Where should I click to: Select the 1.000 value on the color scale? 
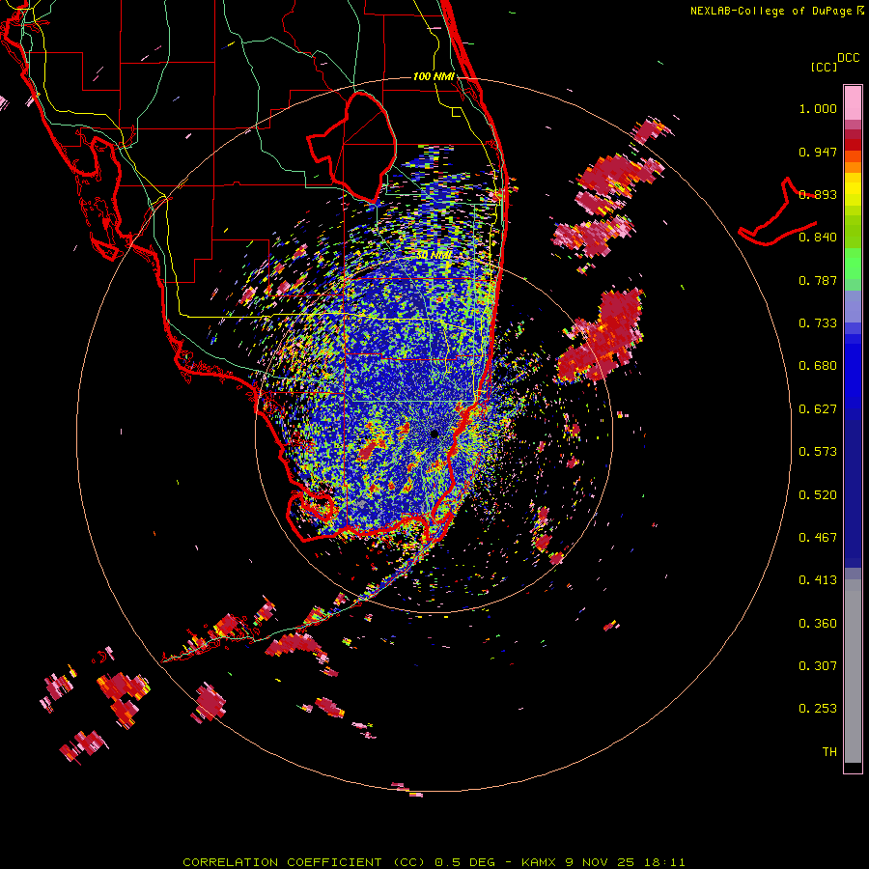(x=818, y=109)
